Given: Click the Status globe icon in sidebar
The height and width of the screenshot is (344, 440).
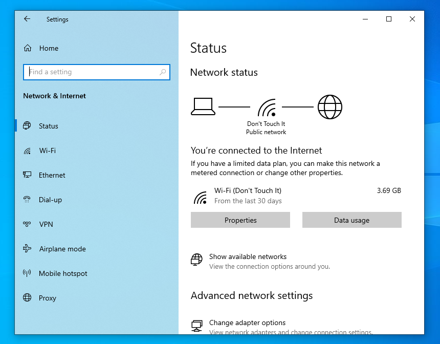Looking at the screenshot, I should click(27, 126).
